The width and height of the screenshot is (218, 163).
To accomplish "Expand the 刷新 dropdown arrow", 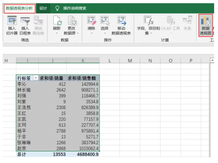I will (x=57, y=33).
